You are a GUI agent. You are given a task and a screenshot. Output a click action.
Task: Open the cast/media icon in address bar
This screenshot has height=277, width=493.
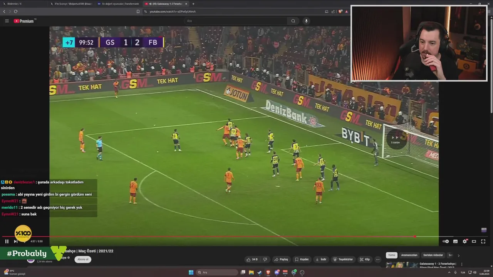327,12
